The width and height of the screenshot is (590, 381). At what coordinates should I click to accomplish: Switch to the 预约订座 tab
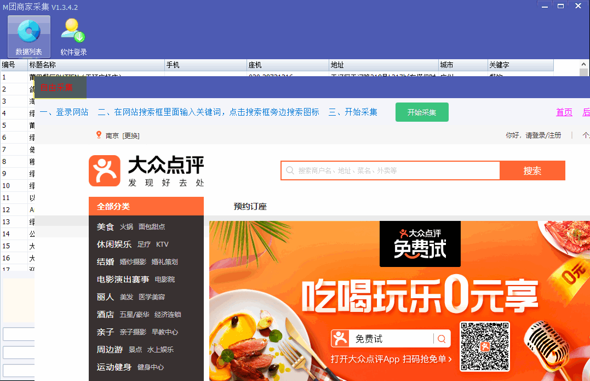point(250,206)
